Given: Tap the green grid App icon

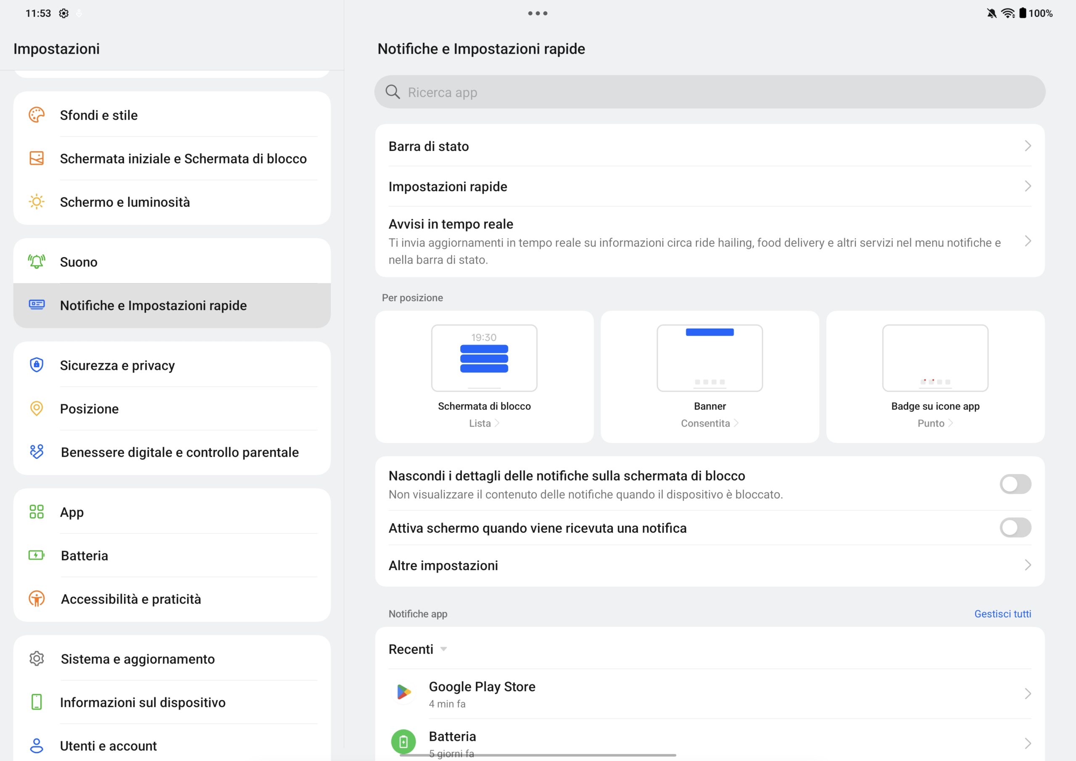Looking at the screenshot, I should click(37, 512).
